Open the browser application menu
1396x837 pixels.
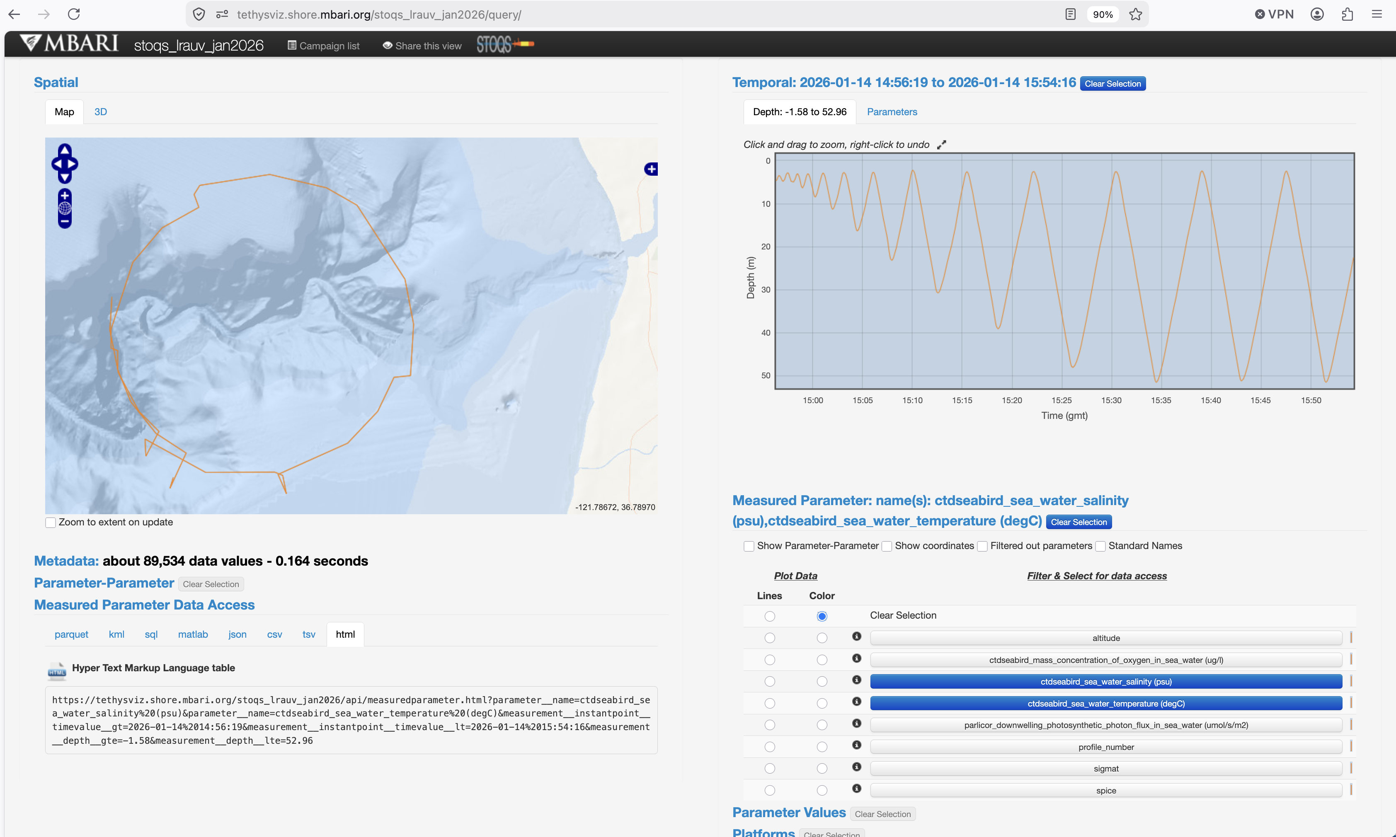click(1377, 14)
